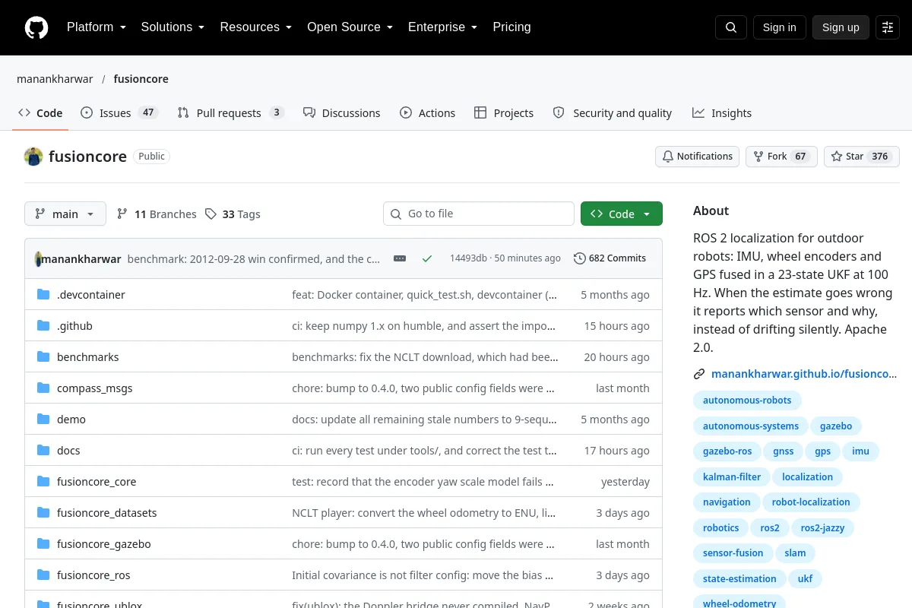Open the GitHub homepage logo
The width and height of the screenshot is (912, 608).
pos(36,27)
